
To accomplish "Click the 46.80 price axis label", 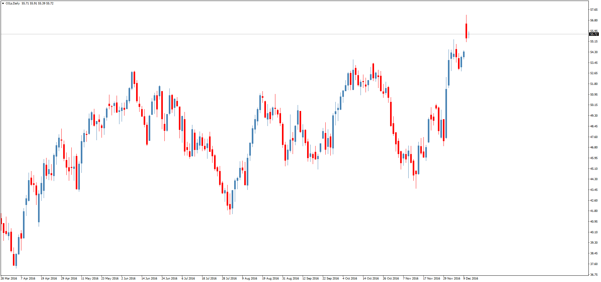I will pyautogui.click(x=594, y=147).
